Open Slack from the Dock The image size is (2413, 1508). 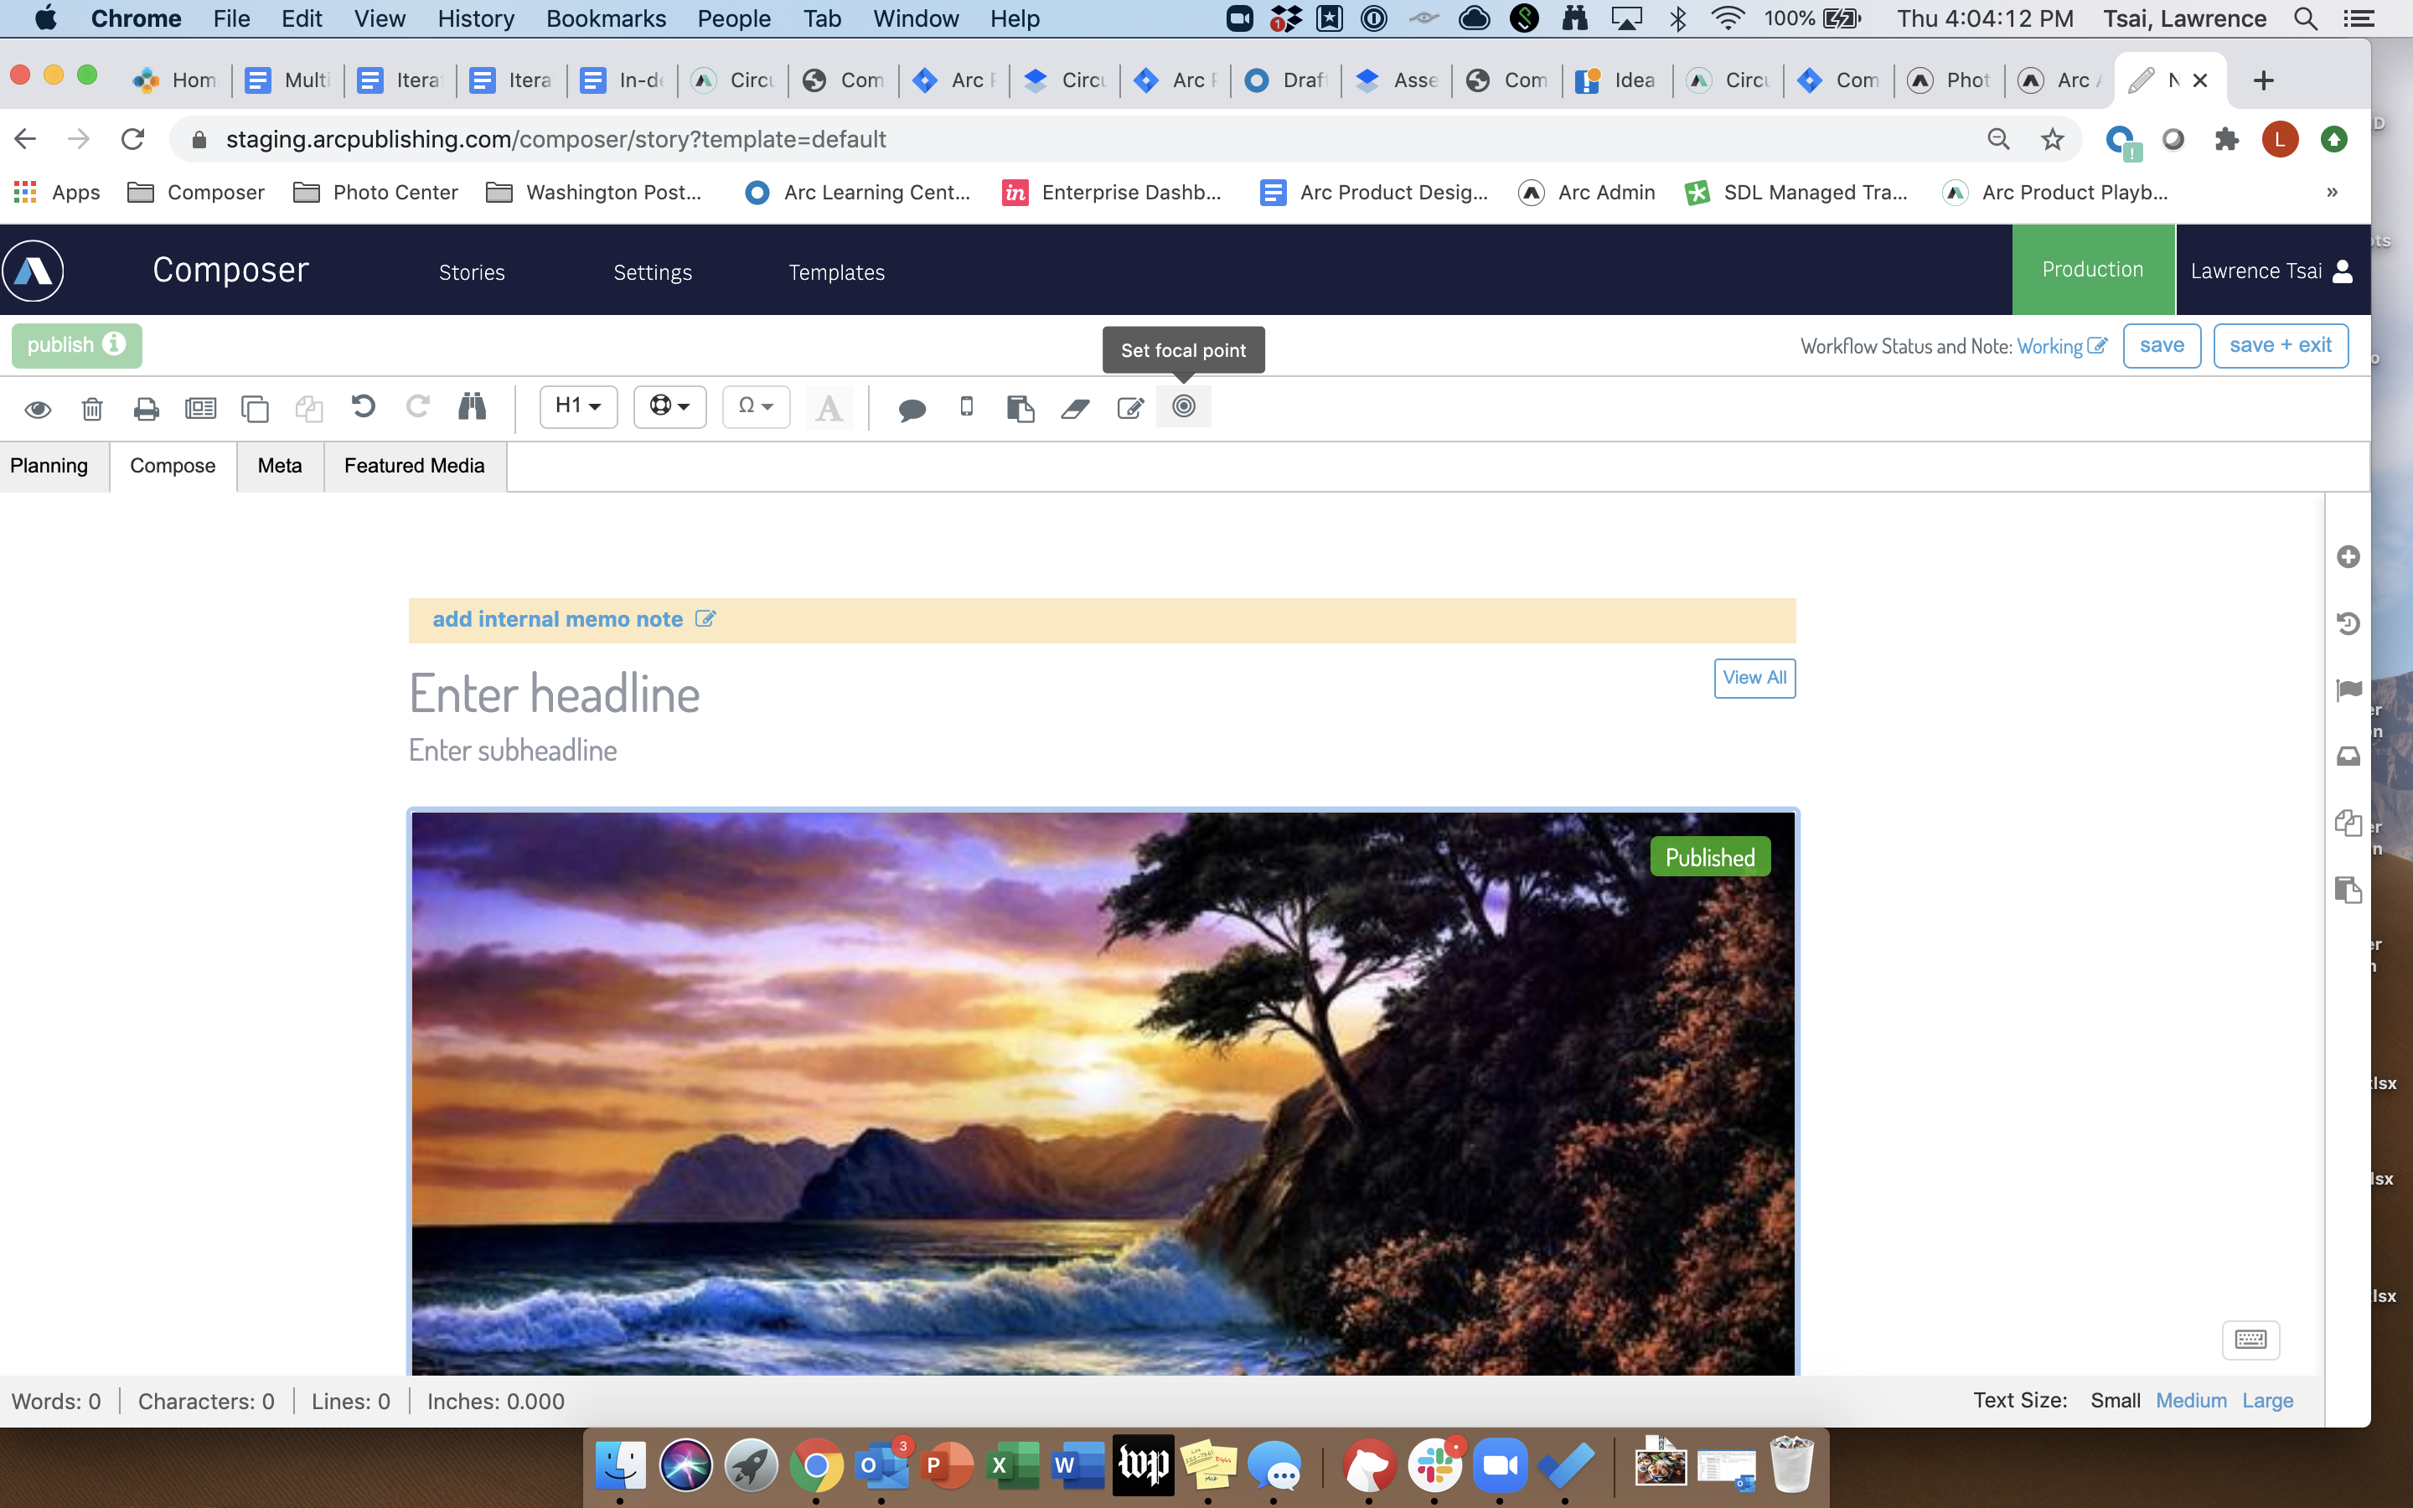click(x=1435, y=1465)
